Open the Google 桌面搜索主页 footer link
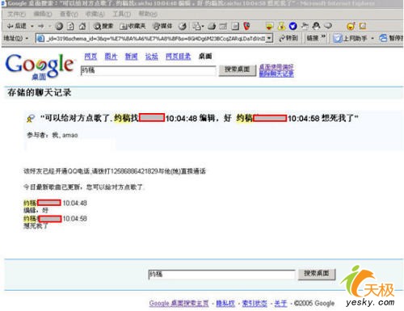The height and width of the screenshot is (311, 404). (x=179, y=304)
